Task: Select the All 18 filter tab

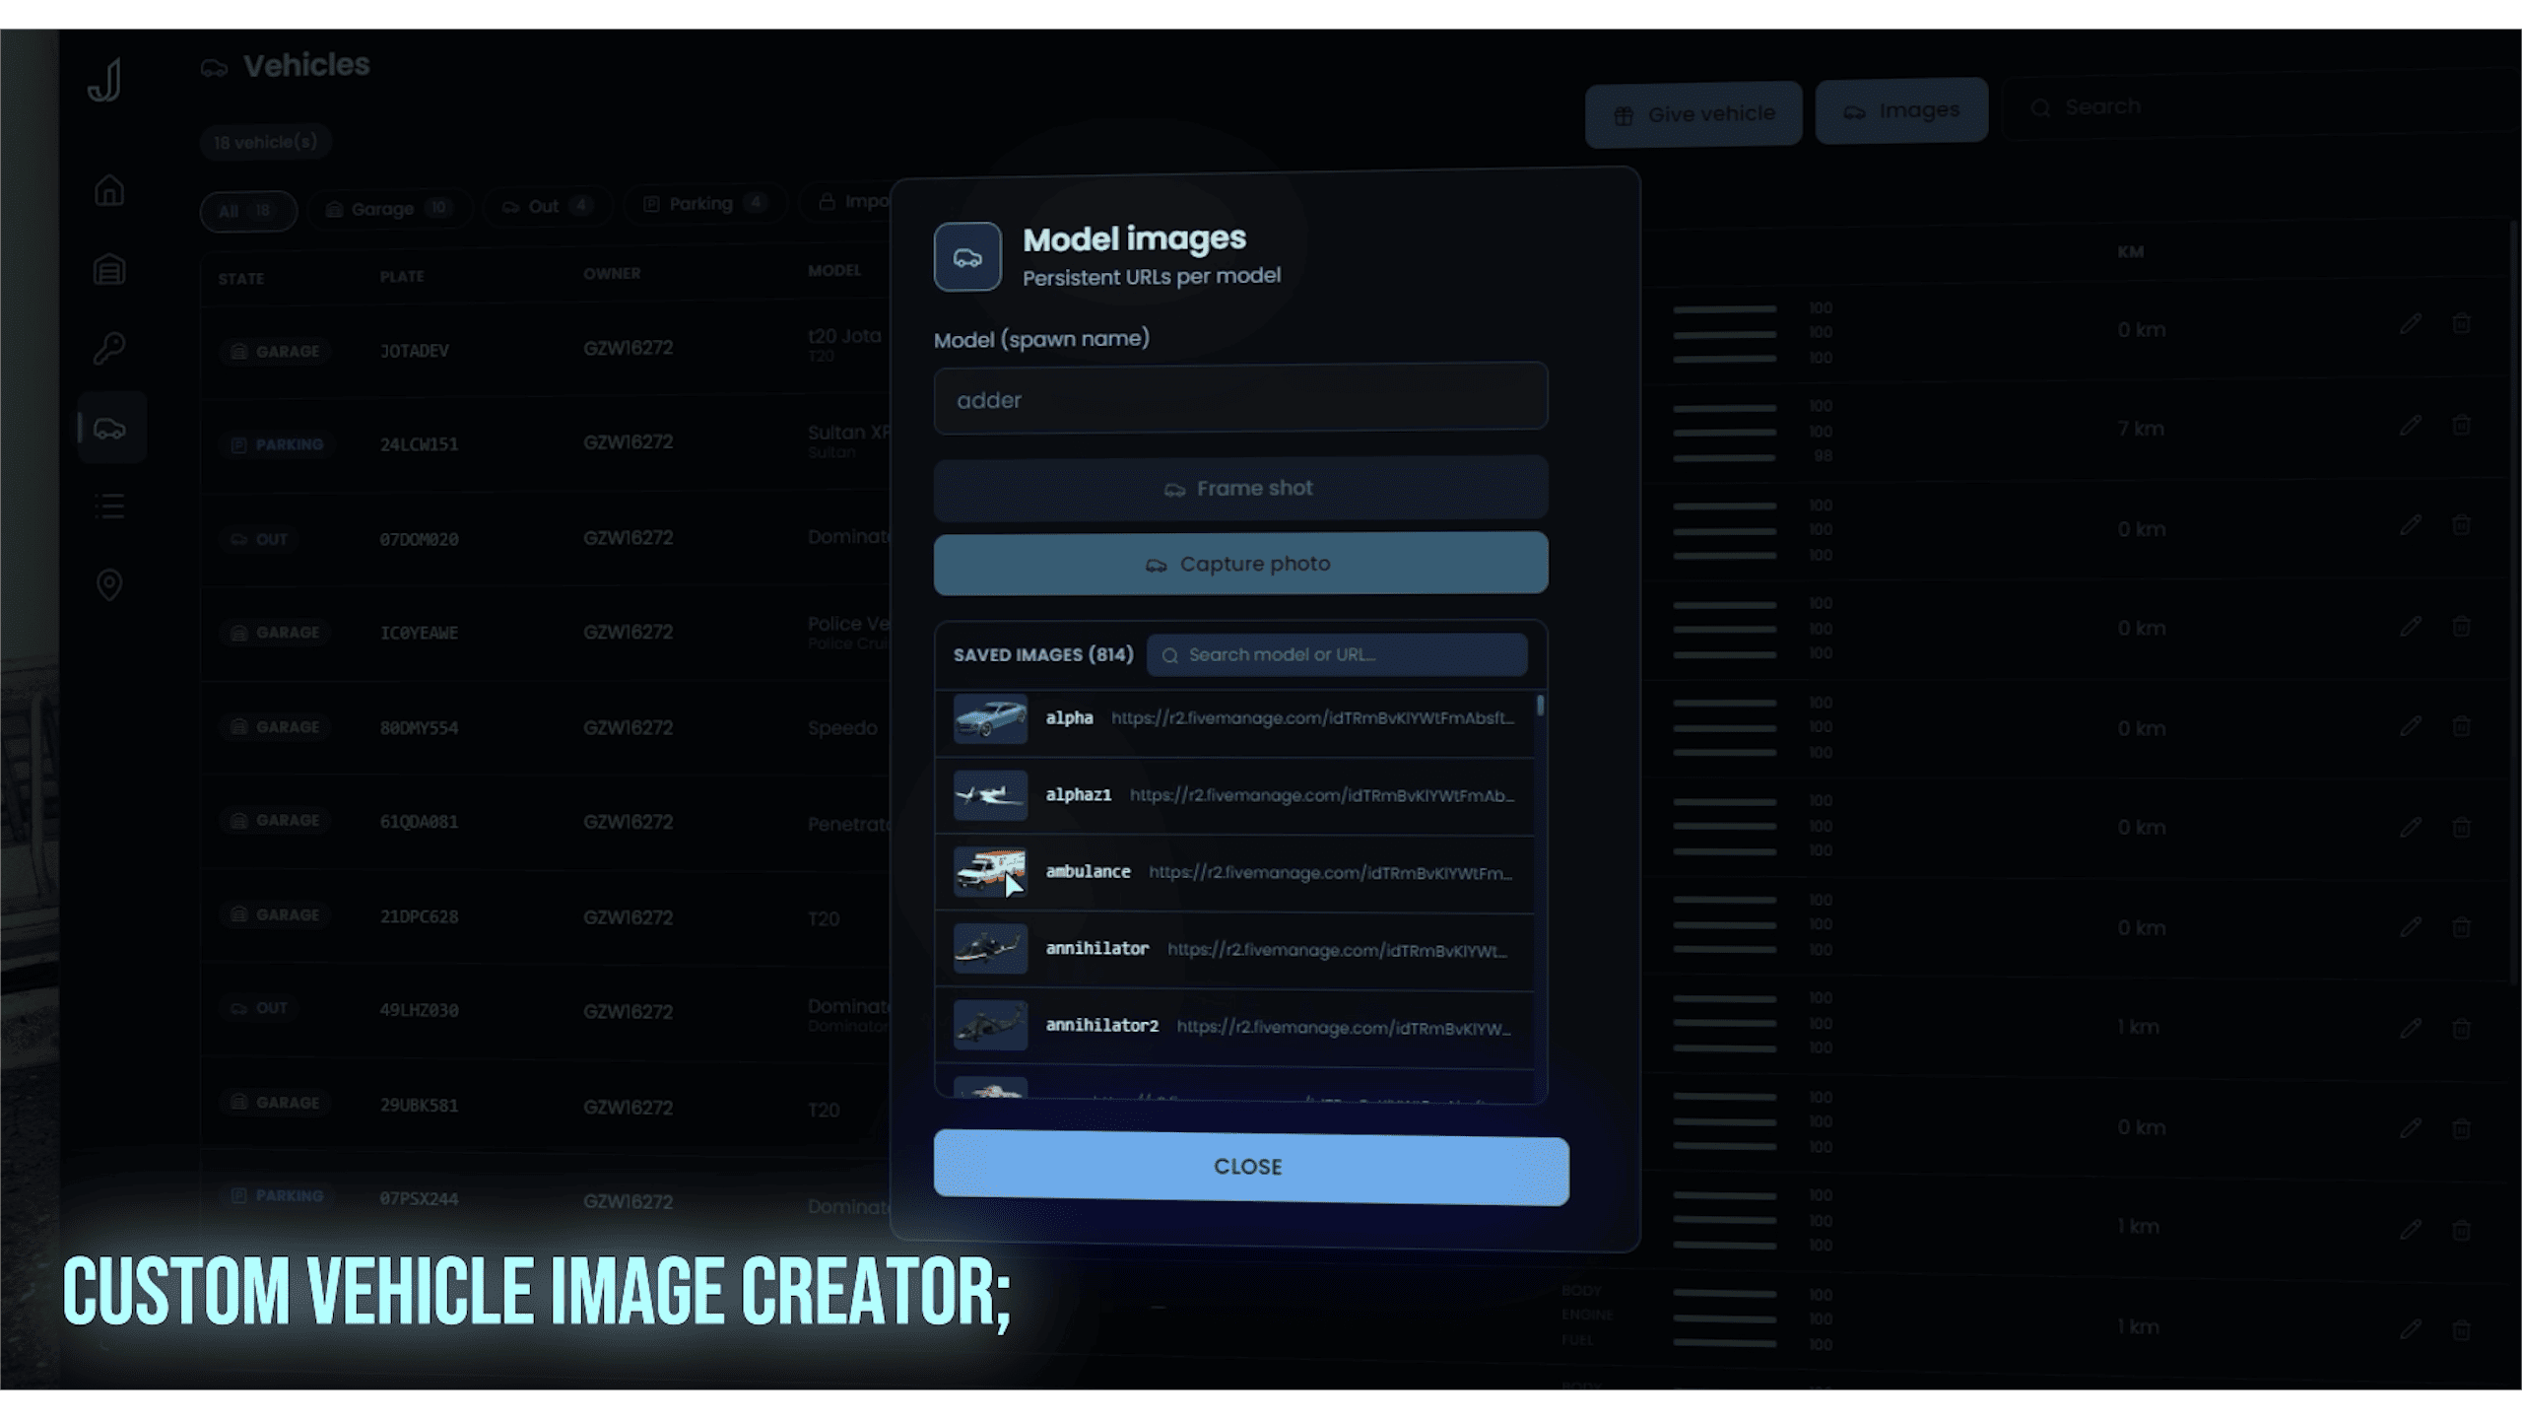Action: point(248,211)
